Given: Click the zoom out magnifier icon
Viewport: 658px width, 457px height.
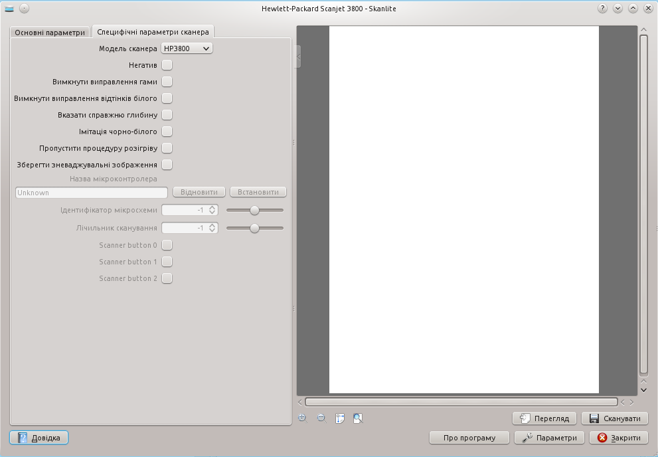Looking at the screenshot, I should (x=321, y=418).
